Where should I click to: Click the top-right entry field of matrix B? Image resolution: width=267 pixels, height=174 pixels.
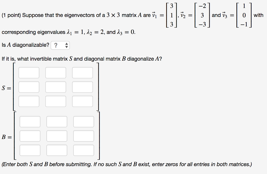[x=84, y=121]
